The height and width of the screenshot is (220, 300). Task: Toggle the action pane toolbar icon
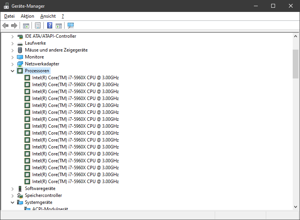tap(59, 25)
